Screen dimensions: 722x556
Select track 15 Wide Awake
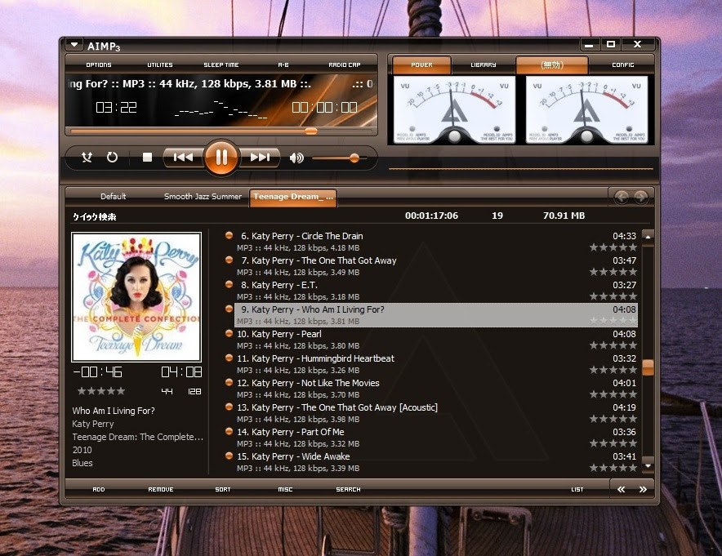pos(436,461)
